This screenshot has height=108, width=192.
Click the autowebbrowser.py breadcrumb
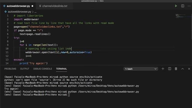tap(19, 12)
